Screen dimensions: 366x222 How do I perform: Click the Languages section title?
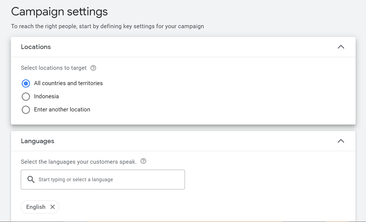tap(37, 141)
